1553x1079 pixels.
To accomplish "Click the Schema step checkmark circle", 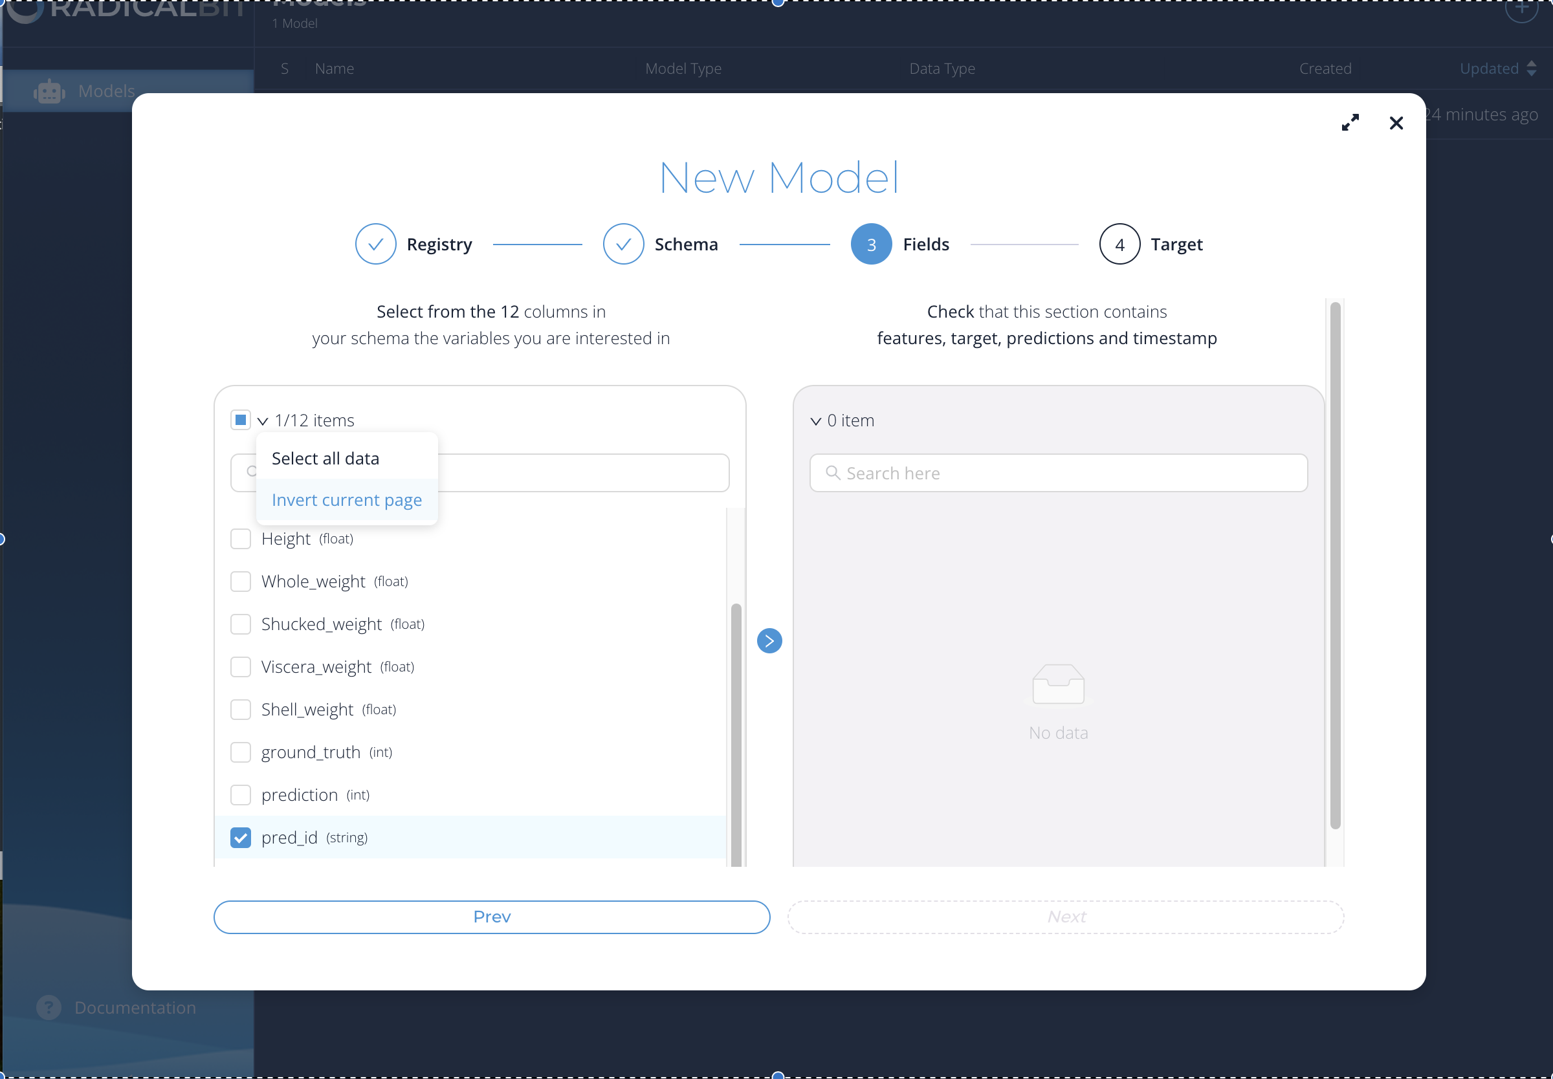I will [x=622, y=244].
